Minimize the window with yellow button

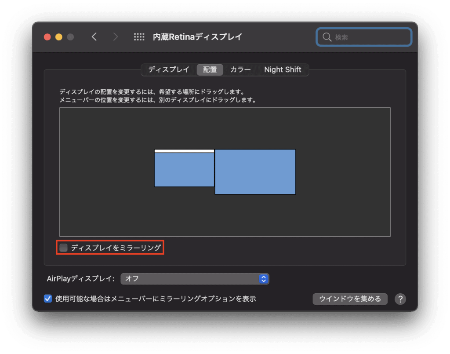click(x=59, y=37)
